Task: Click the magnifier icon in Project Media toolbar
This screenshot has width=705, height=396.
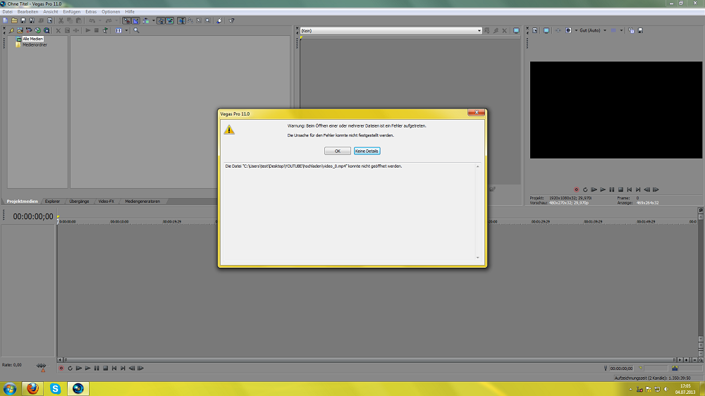Action: pyautogui.click(x=136, y=30)
